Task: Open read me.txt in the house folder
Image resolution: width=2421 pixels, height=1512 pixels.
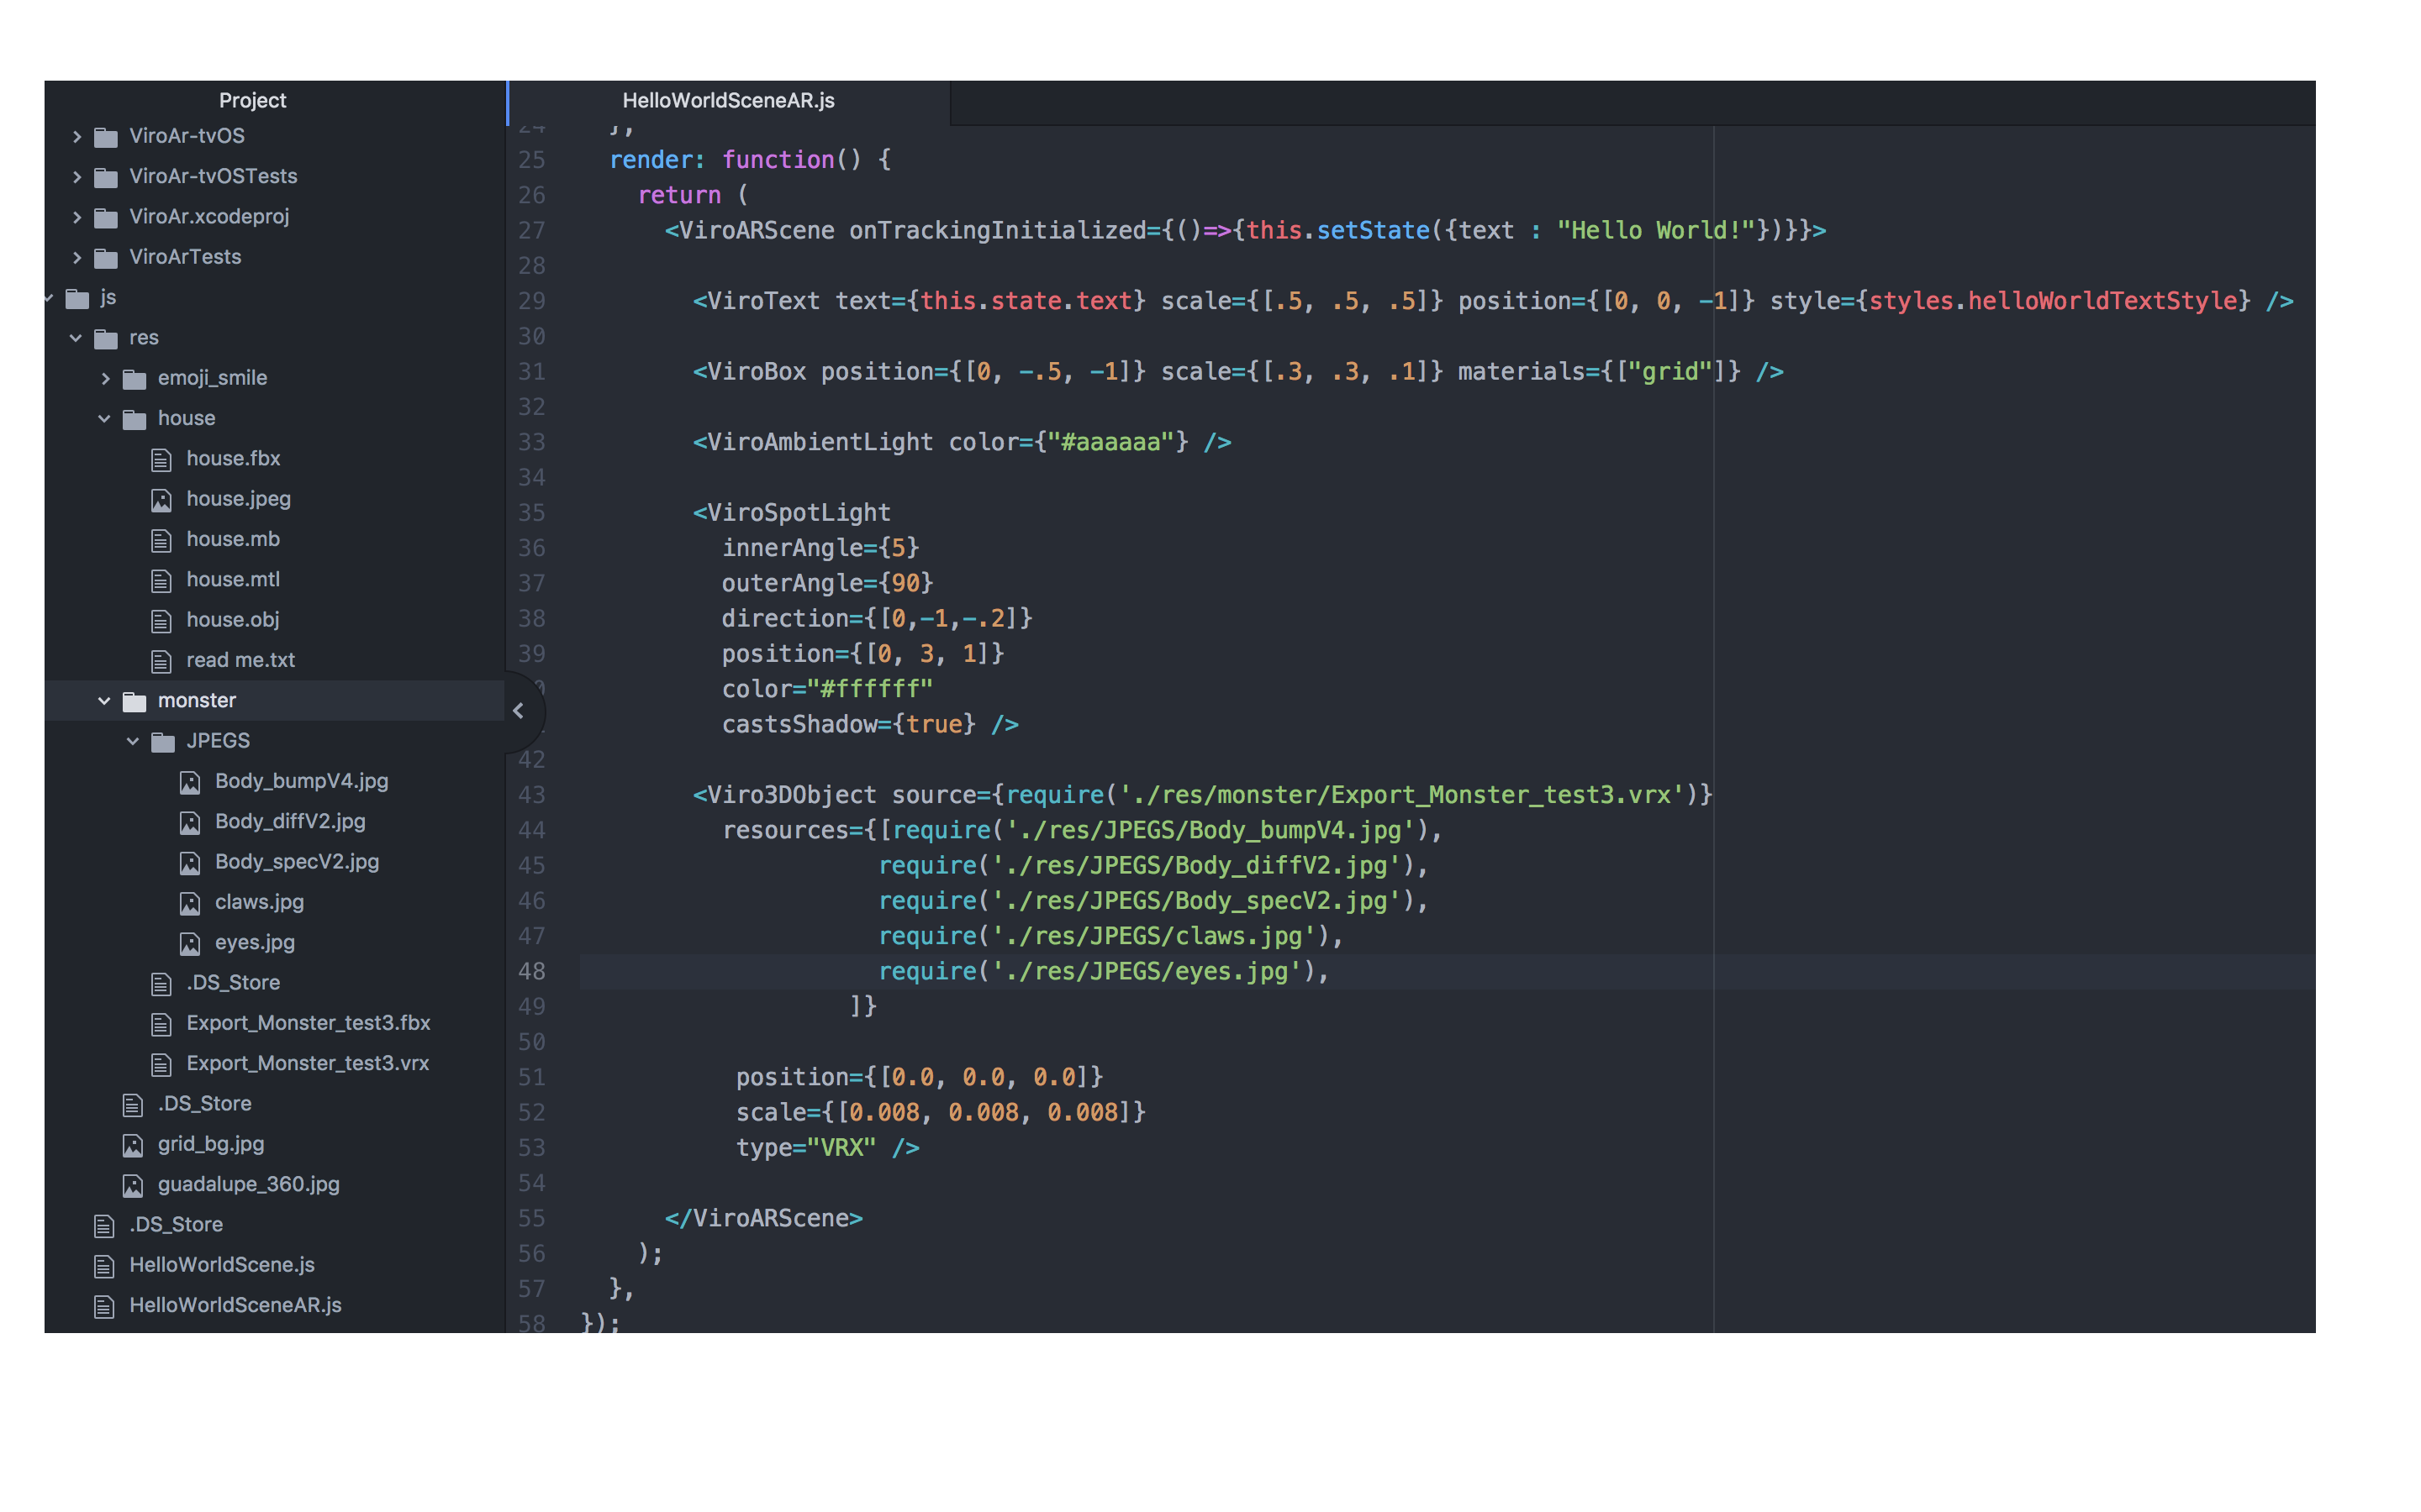Action: pos(240,660)
